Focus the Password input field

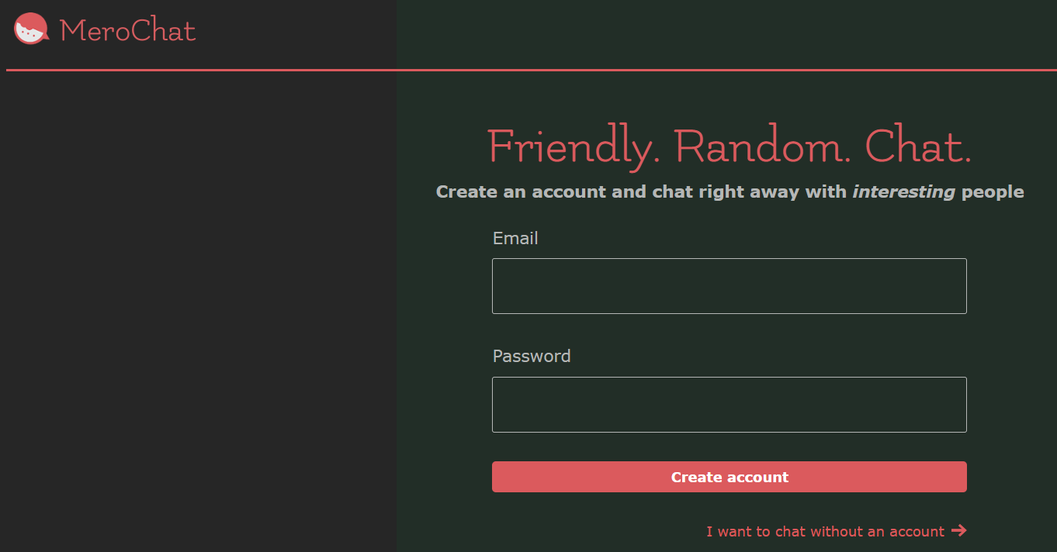click(729, 405)
